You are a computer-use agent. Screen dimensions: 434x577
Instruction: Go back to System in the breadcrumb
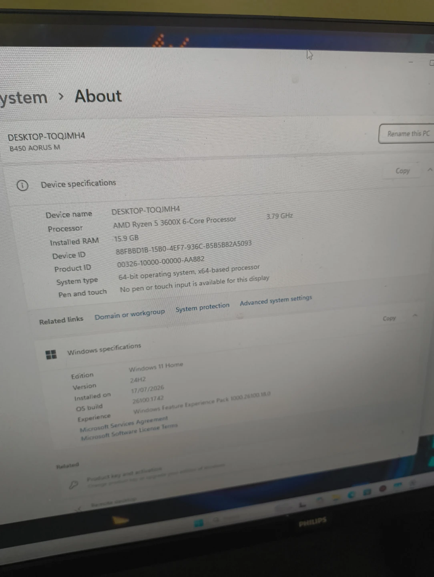click(x=24, y=98)
